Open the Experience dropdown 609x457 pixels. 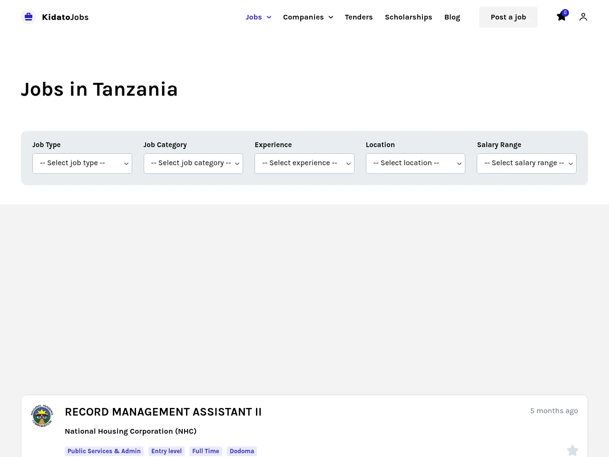pyautogui.click(x=304, y=163)
